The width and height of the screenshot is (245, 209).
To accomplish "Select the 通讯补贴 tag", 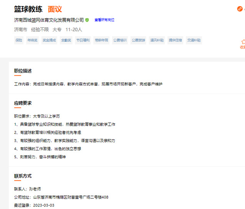I will 157,40.
